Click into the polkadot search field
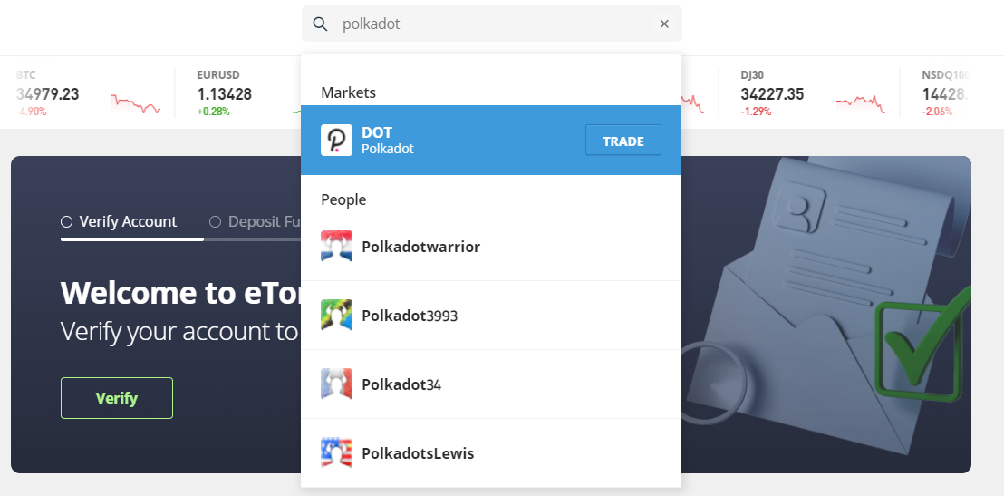 click(x=492, y=24)
